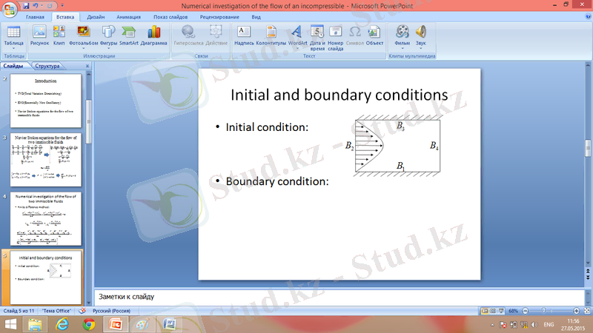Click the Рисунок (Picture) insert icon

point(39,35)
